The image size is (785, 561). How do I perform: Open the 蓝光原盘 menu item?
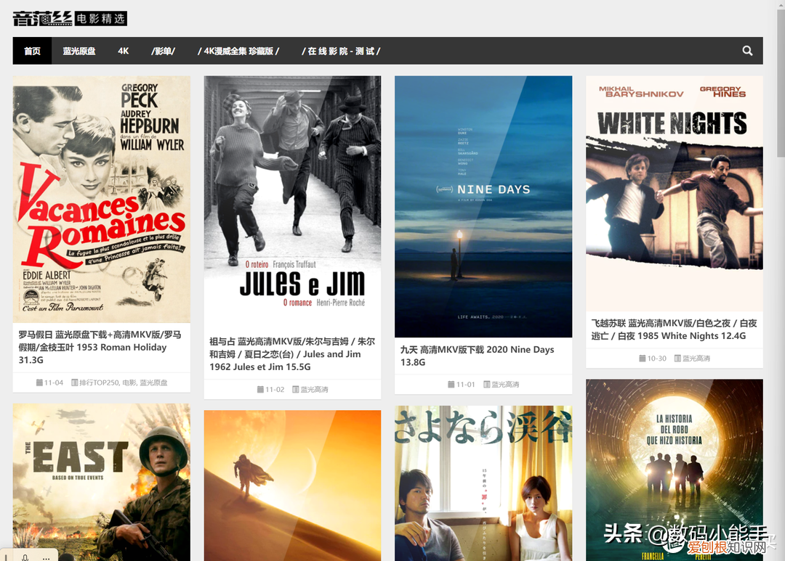79,51
